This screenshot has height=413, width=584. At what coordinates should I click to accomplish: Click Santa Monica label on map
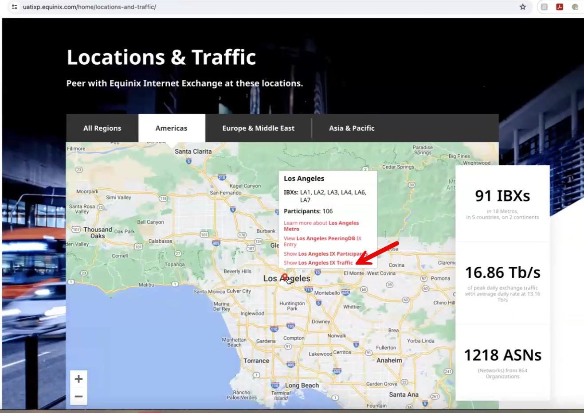pos(209,292)
